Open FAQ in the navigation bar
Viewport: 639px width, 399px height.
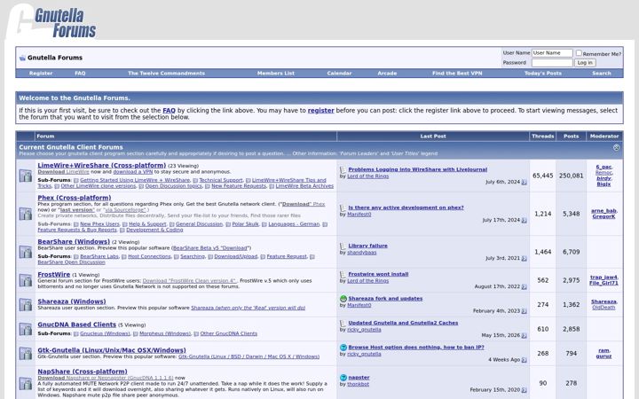point(80,74)
